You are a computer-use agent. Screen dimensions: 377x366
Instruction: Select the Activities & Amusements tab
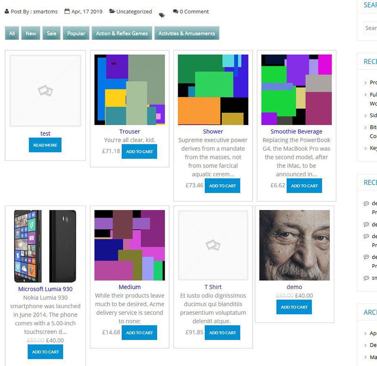(187, 33)
